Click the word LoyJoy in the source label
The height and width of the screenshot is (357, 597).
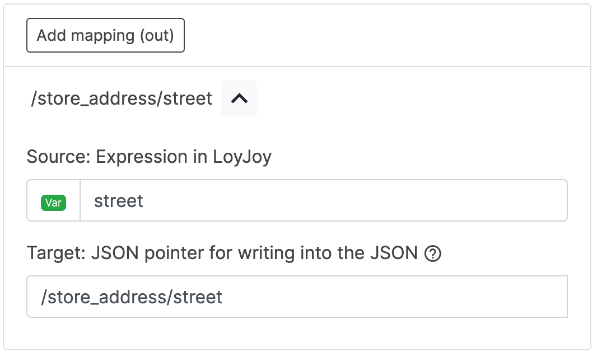coord(242,157)
